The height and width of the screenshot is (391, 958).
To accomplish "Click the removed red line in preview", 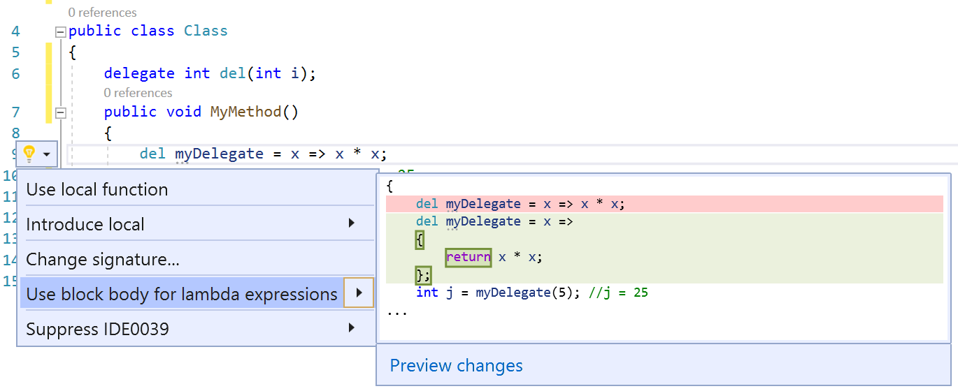I will (x=664, y=204).
